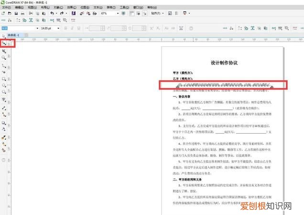Click the new document tab plus button
The image size is (304, 215).
26,35
